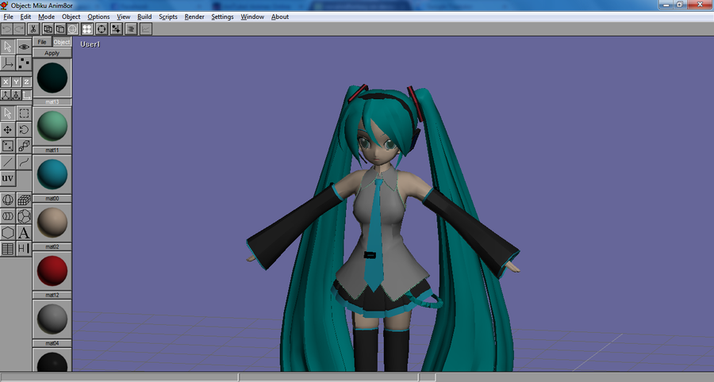Click the fast select layers icon
The image size is (714, 382).
[131, 29]
